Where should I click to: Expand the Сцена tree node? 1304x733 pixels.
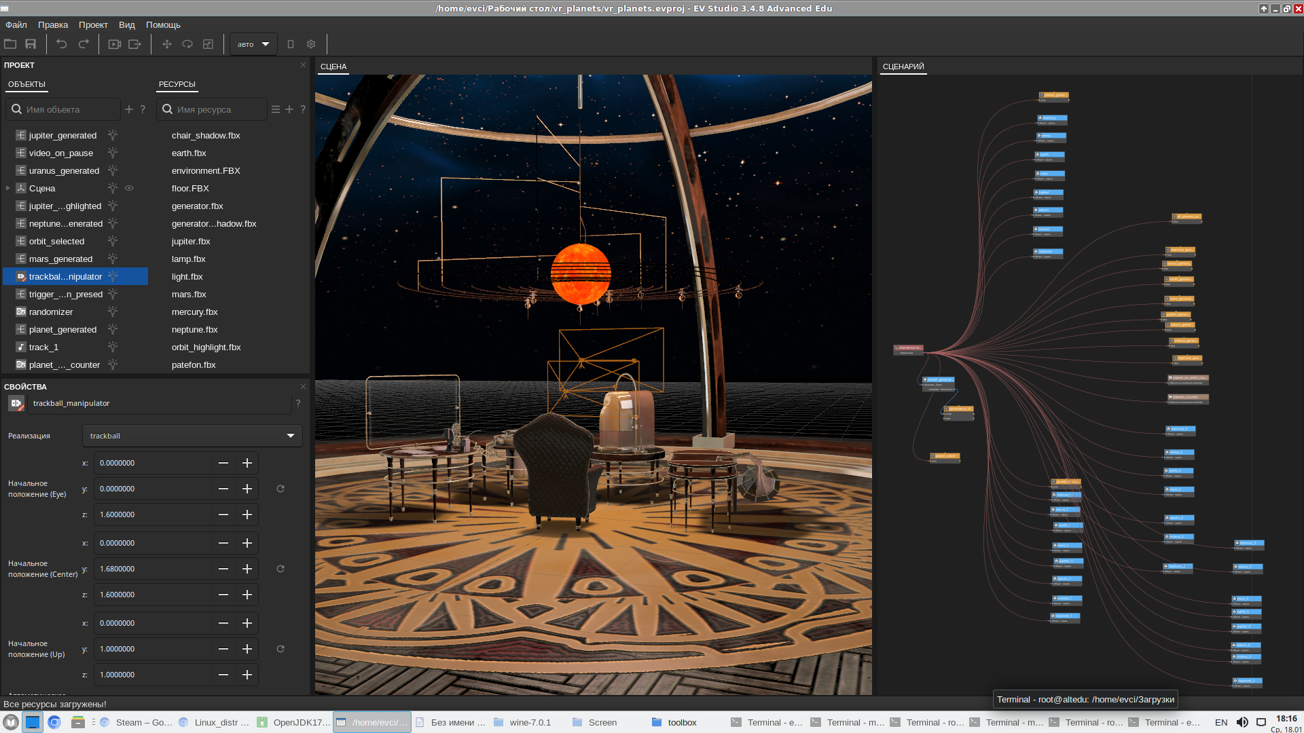pyautogui.click(x=8, y=188)
